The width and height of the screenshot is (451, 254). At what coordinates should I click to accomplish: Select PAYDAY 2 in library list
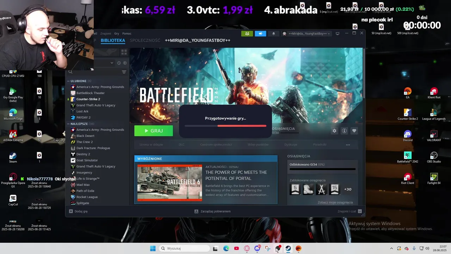click(84, 117)
